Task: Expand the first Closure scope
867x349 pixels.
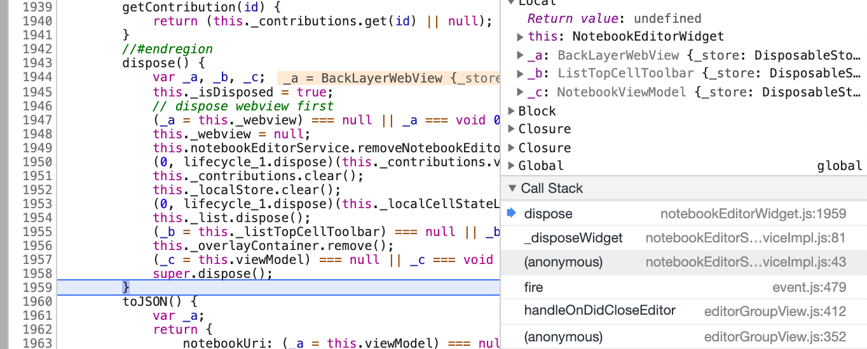Action: [x=512, y=129]
